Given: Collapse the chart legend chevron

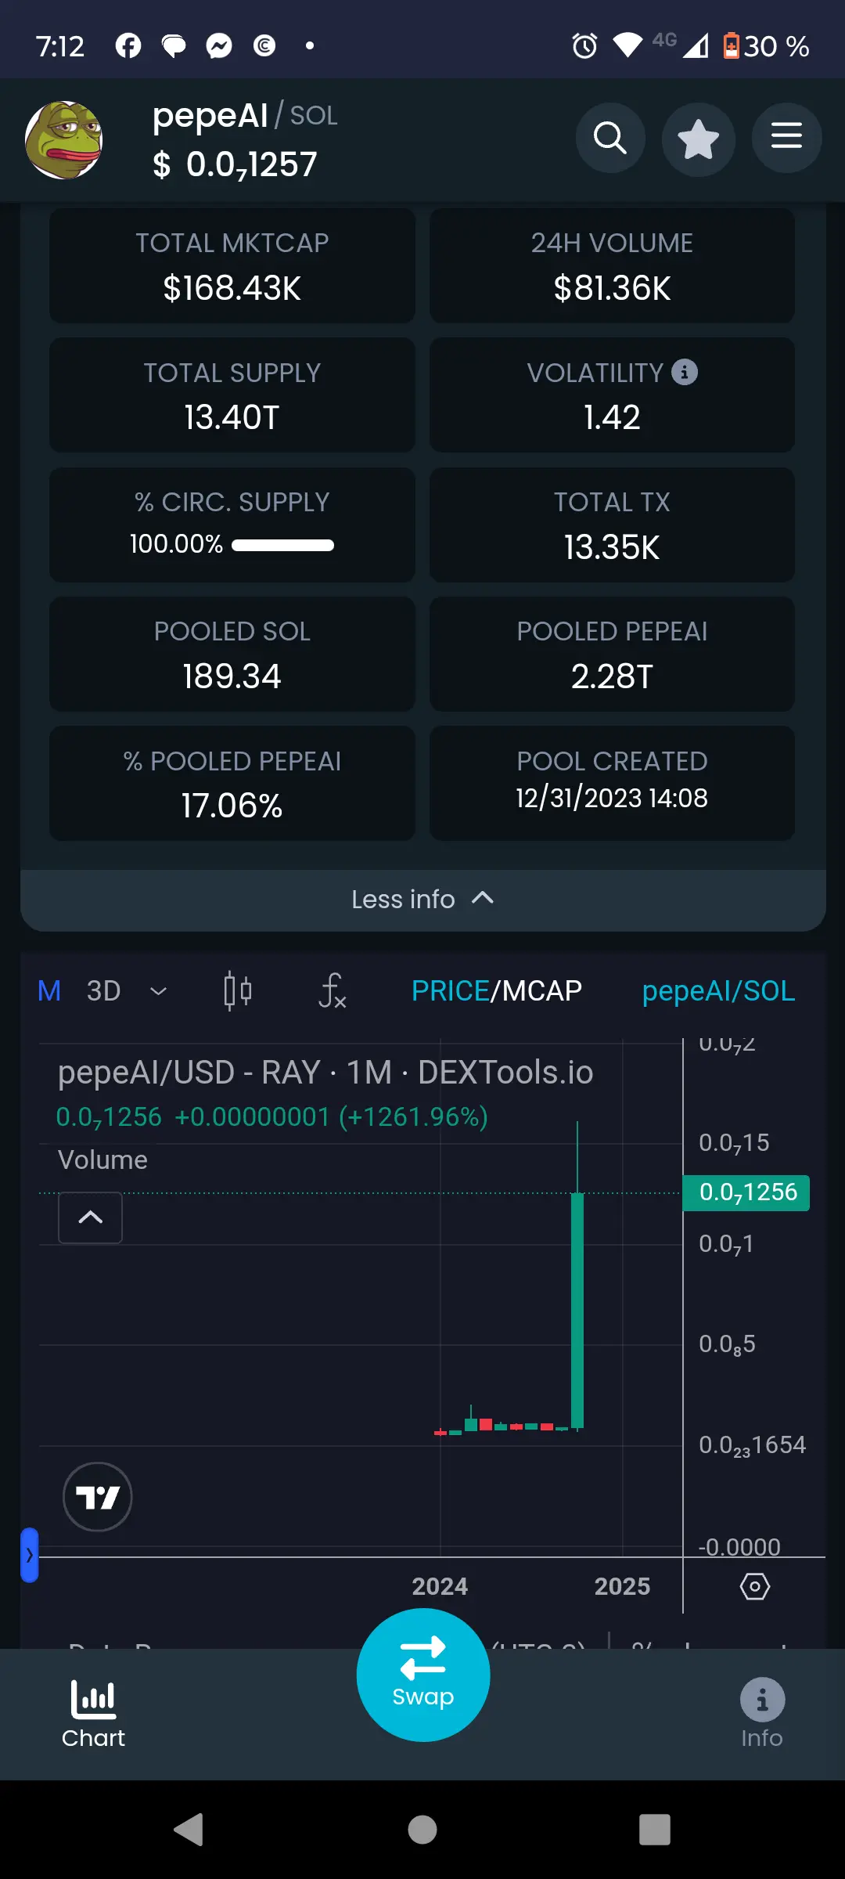Looking at the screenshot, I should (x=90, y=1217).
